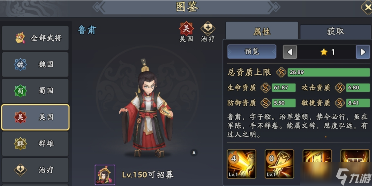The width and height of the screenshot is (372, 186).
Task: Select the 治疗 category in the sidebar
Action: 35,170
